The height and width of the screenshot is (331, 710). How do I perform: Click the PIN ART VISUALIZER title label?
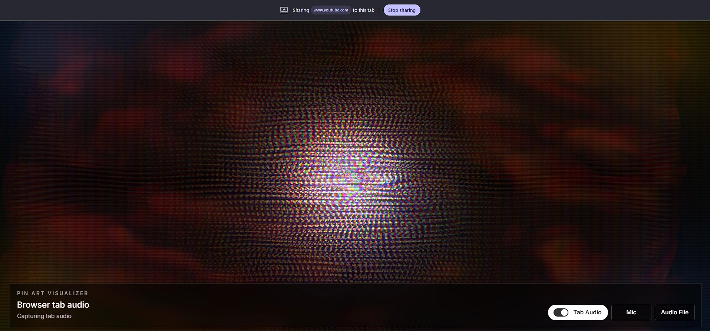click(x=53, y=293)
